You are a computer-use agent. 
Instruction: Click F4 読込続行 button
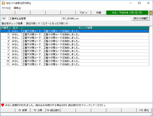[53, 110]
